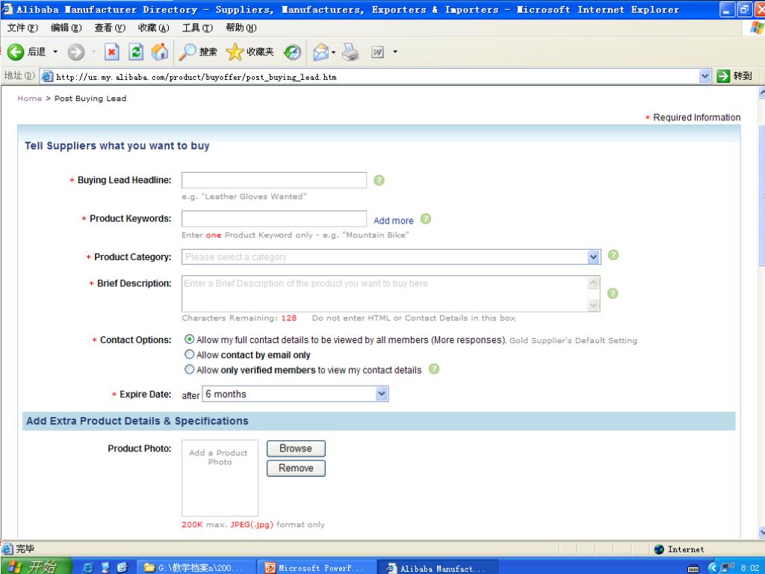This screenshot has width=765, height=574.
Task: Open History clock icon
Action: (x=292, y=52)
